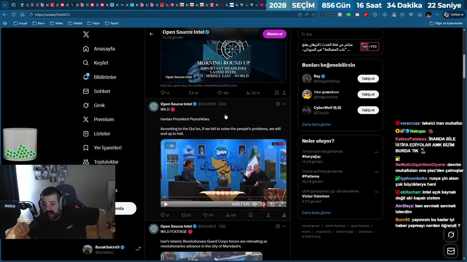Follow CyberWolf with Takip et

point(368,110)
